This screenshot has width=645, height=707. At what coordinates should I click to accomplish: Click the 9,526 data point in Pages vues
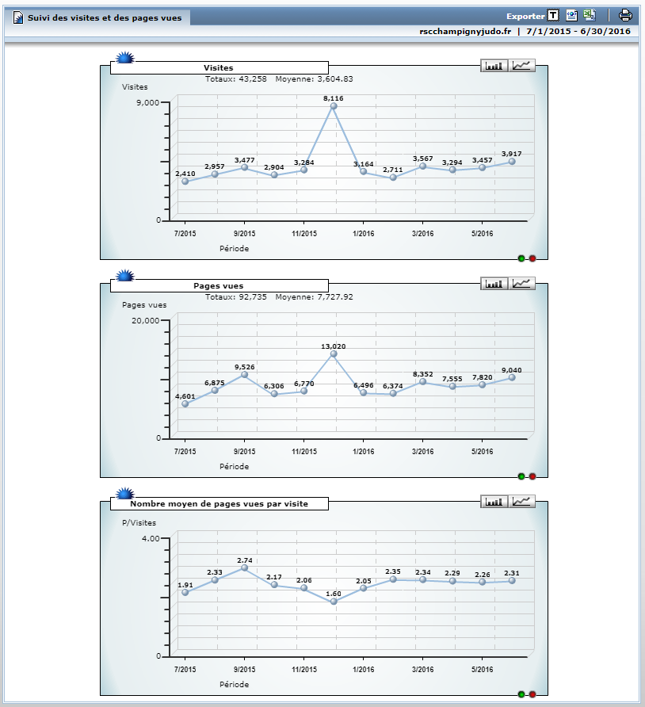coord(244,375)
